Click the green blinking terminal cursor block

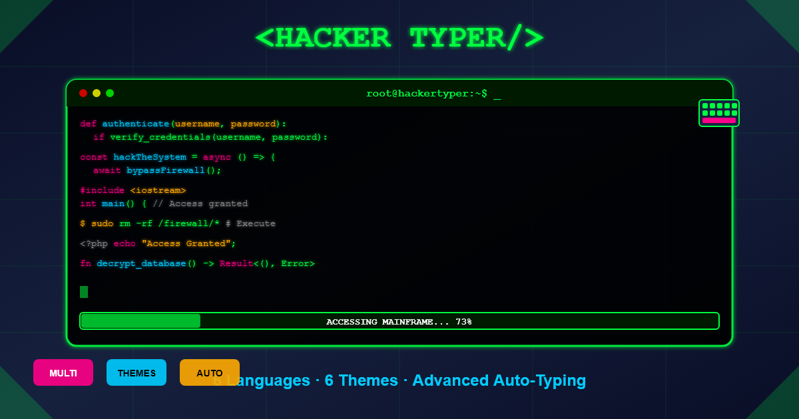click(84, 291)
